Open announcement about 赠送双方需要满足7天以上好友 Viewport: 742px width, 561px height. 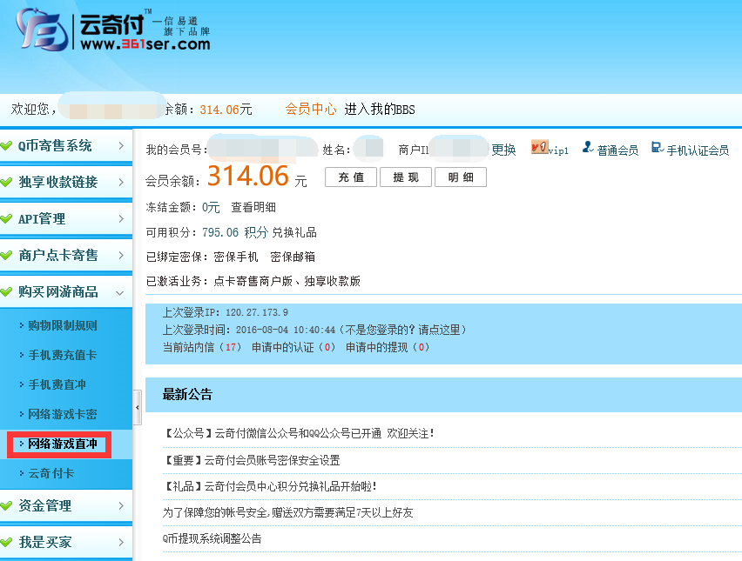coord(287,513)
